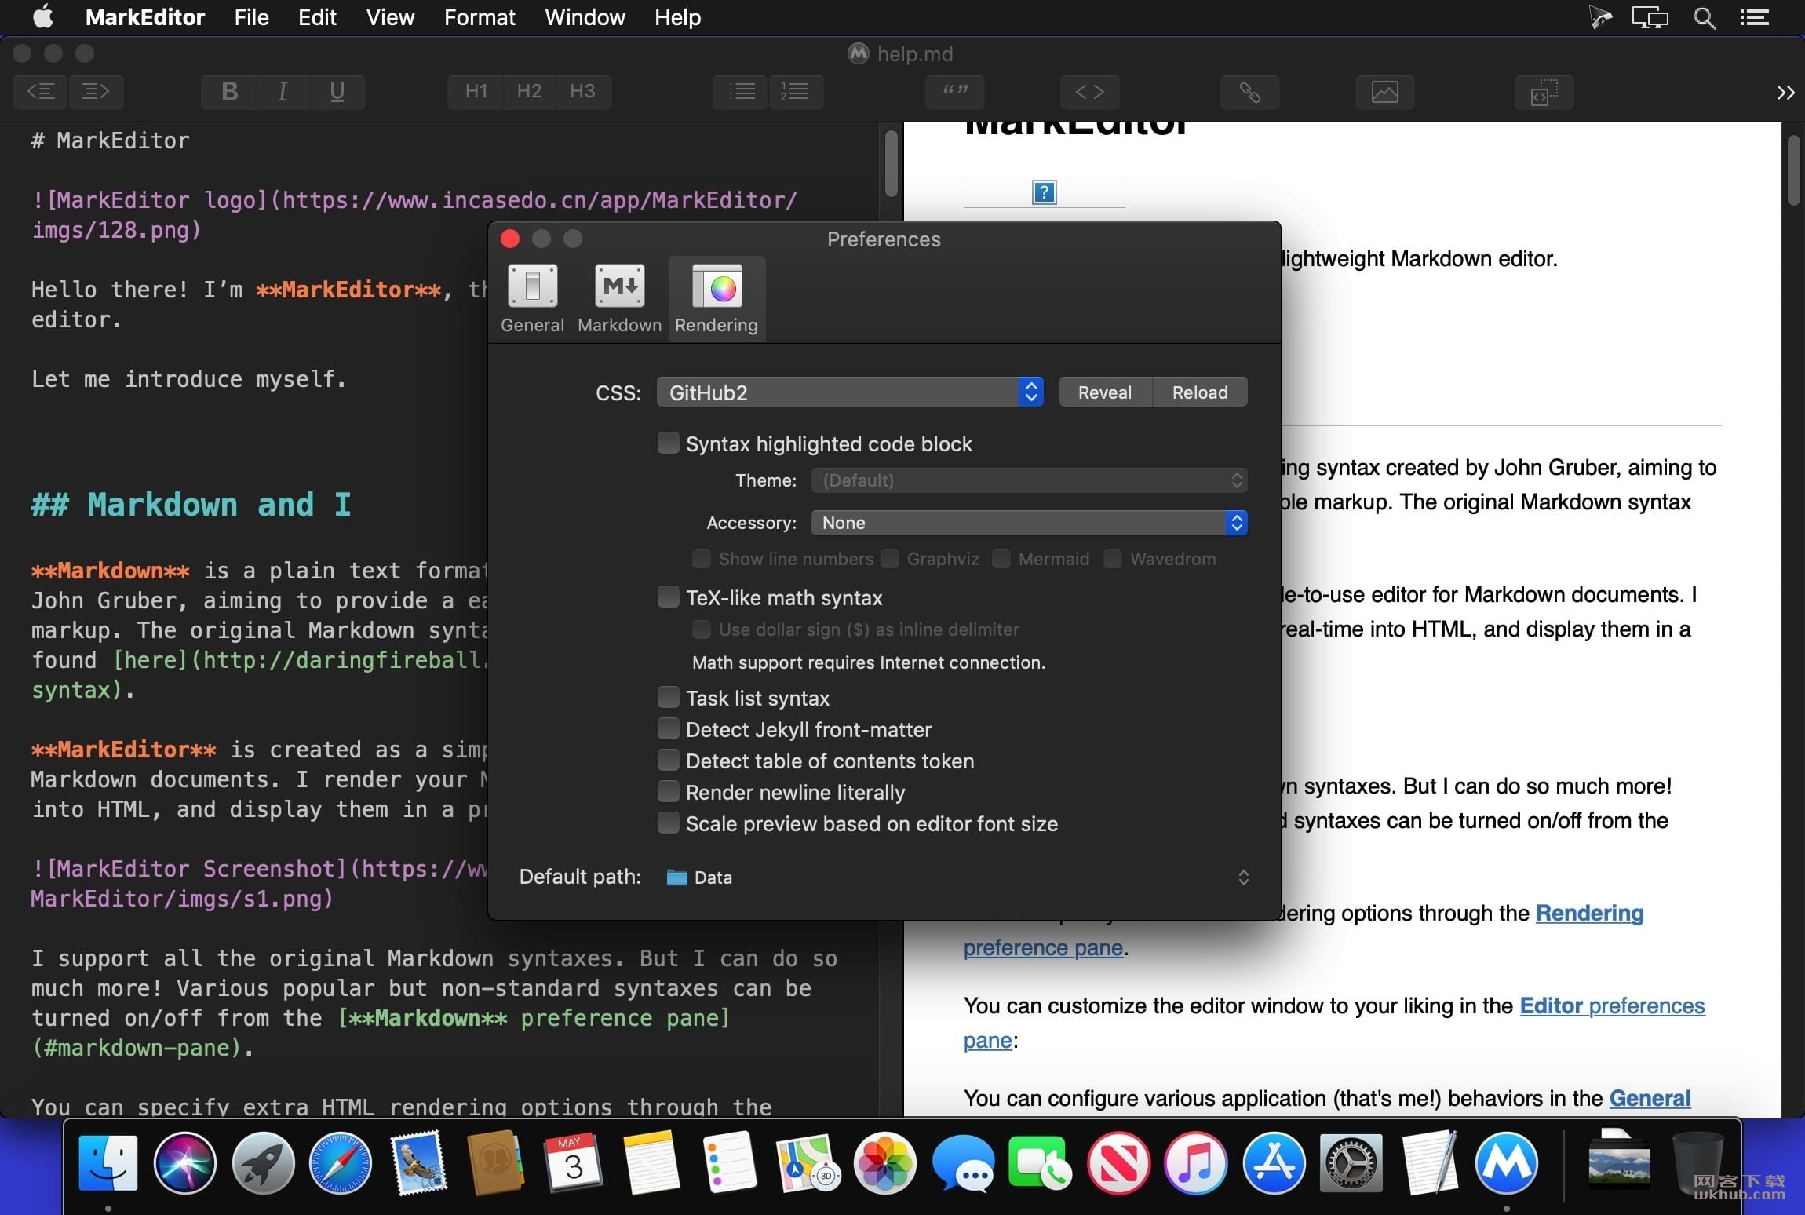Click the copy HTML toolbar icon
This screenshot has width=1805, height=1215.
[1544, 92]
